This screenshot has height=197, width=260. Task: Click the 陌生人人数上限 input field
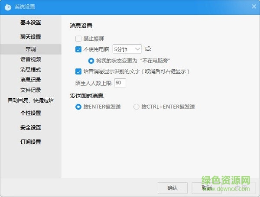[120, 82]
